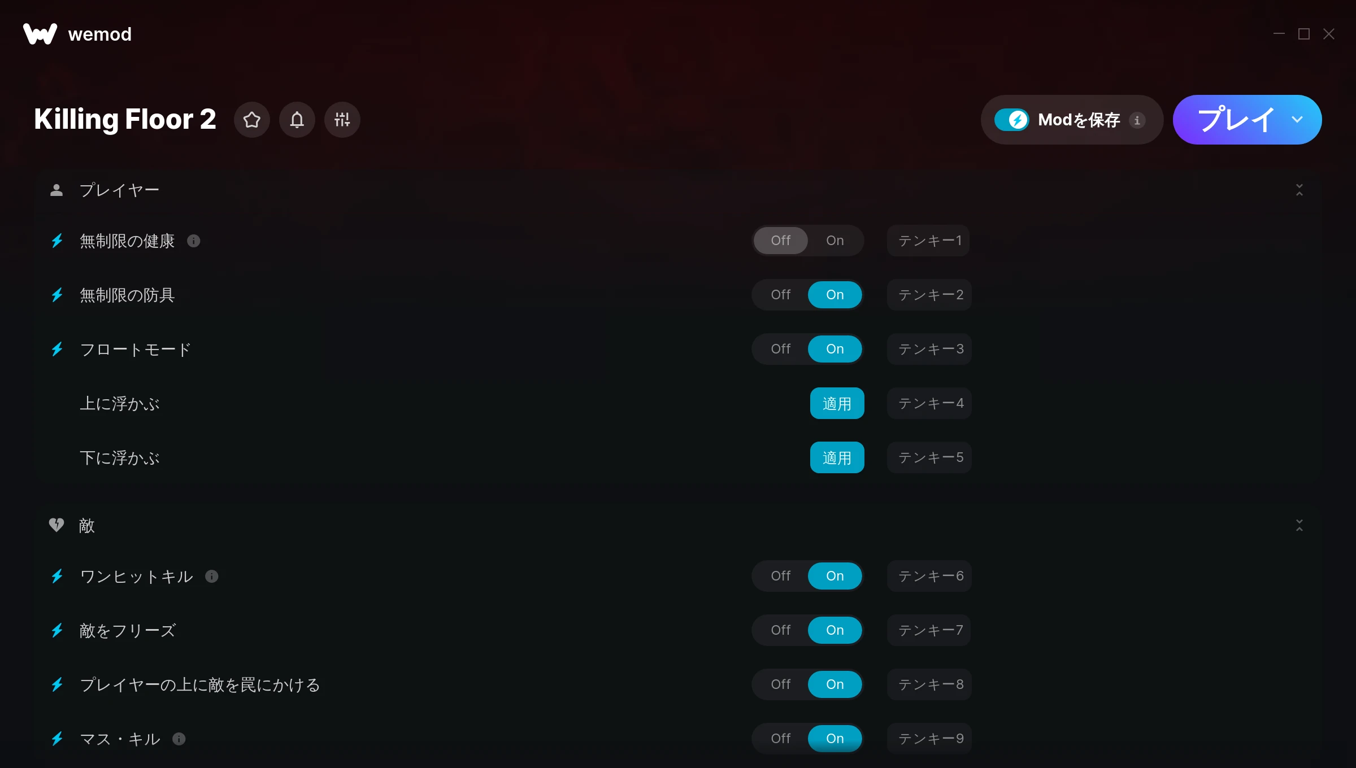Click the WeMod logo icon
This screenshot has width=1356, height=768.
click(40, 34)
